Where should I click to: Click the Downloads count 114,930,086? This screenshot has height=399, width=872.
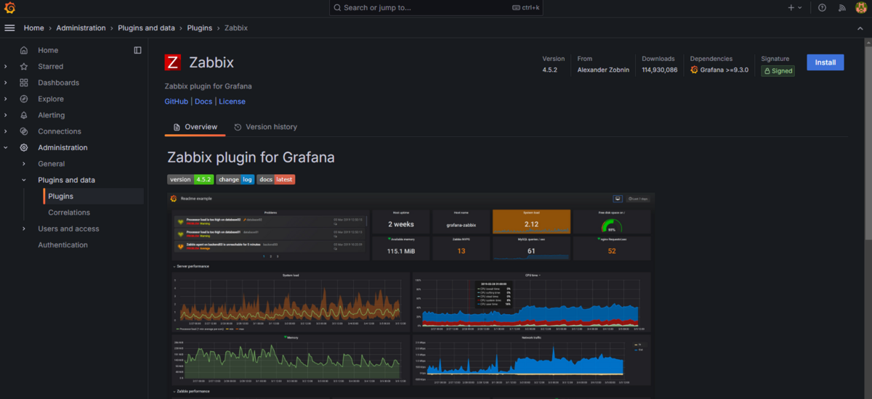point(660,70)
